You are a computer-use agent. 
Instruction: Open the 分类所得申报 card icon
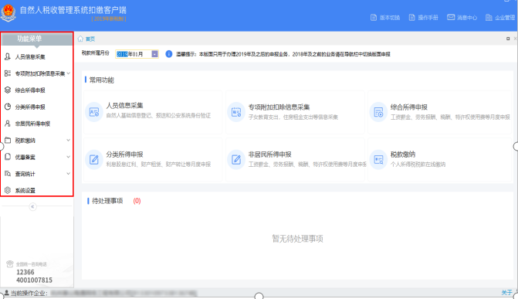tap(94, 159)
